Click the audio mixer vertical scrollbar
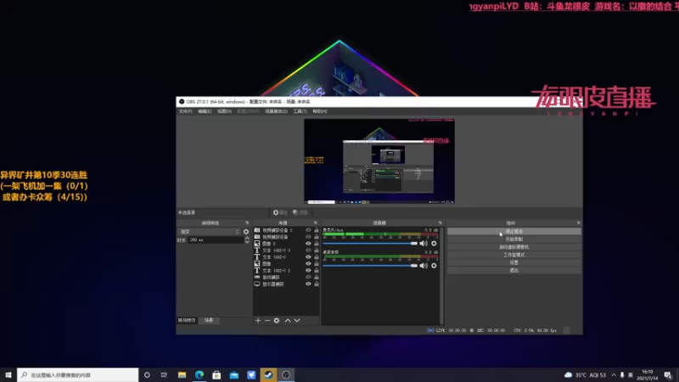Viewport: 679px width, 382px height. [x=441, y=276]
